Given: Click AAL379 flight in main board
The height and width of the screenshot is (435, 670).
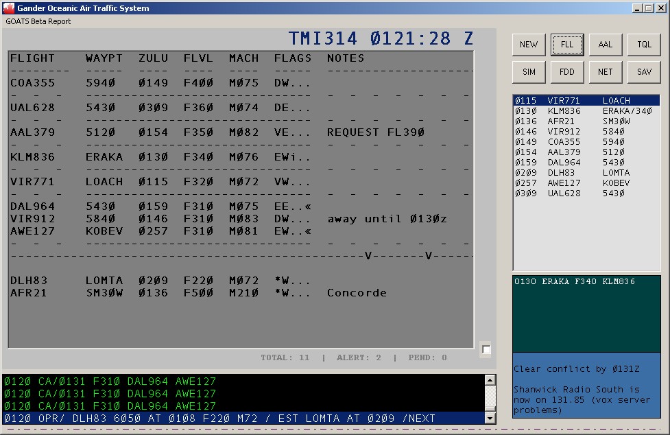Looking at the screenshot, I should 32,132.
